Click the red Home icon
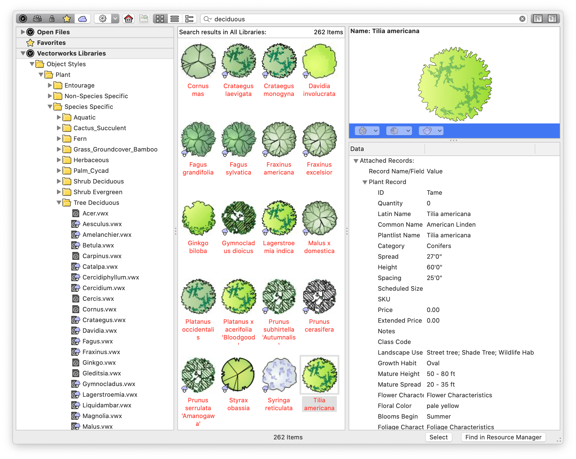 tap(129, 19)
